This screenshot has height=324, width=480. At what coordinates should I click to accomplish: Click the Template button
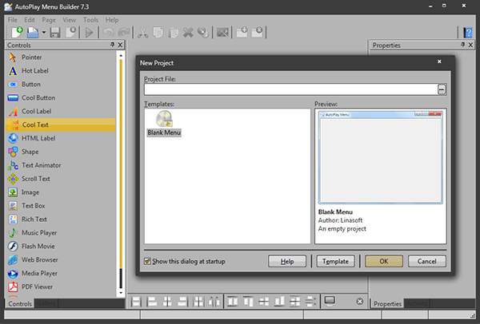(x=335, y=262)
